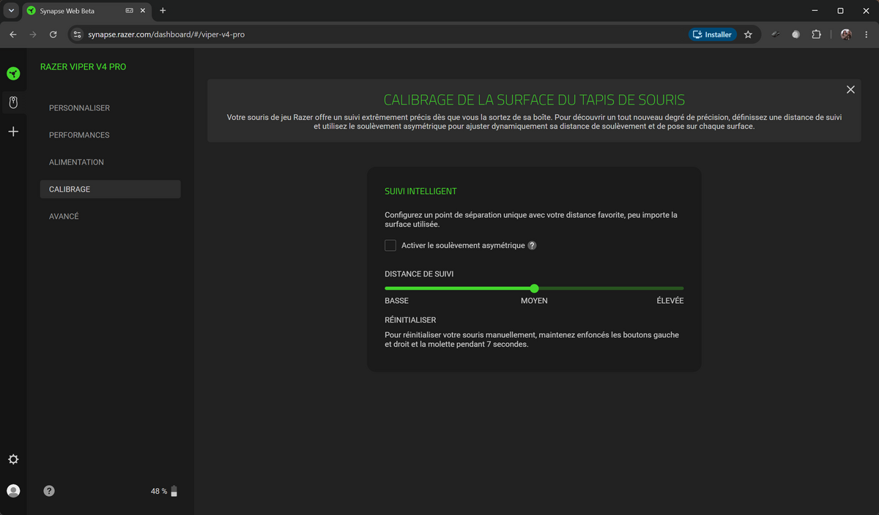
Task: Open the user account avatar icon
Action: [13, 491]
